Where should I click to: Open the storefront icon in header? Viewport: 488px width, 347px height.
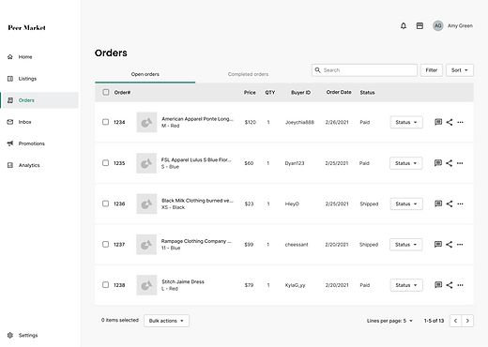(419, 26)
